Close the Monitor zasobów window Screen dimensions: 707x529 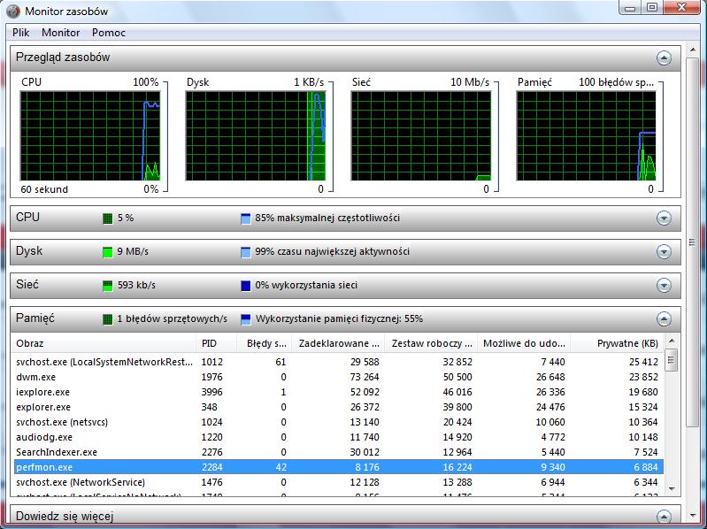(x=682, y=8)
